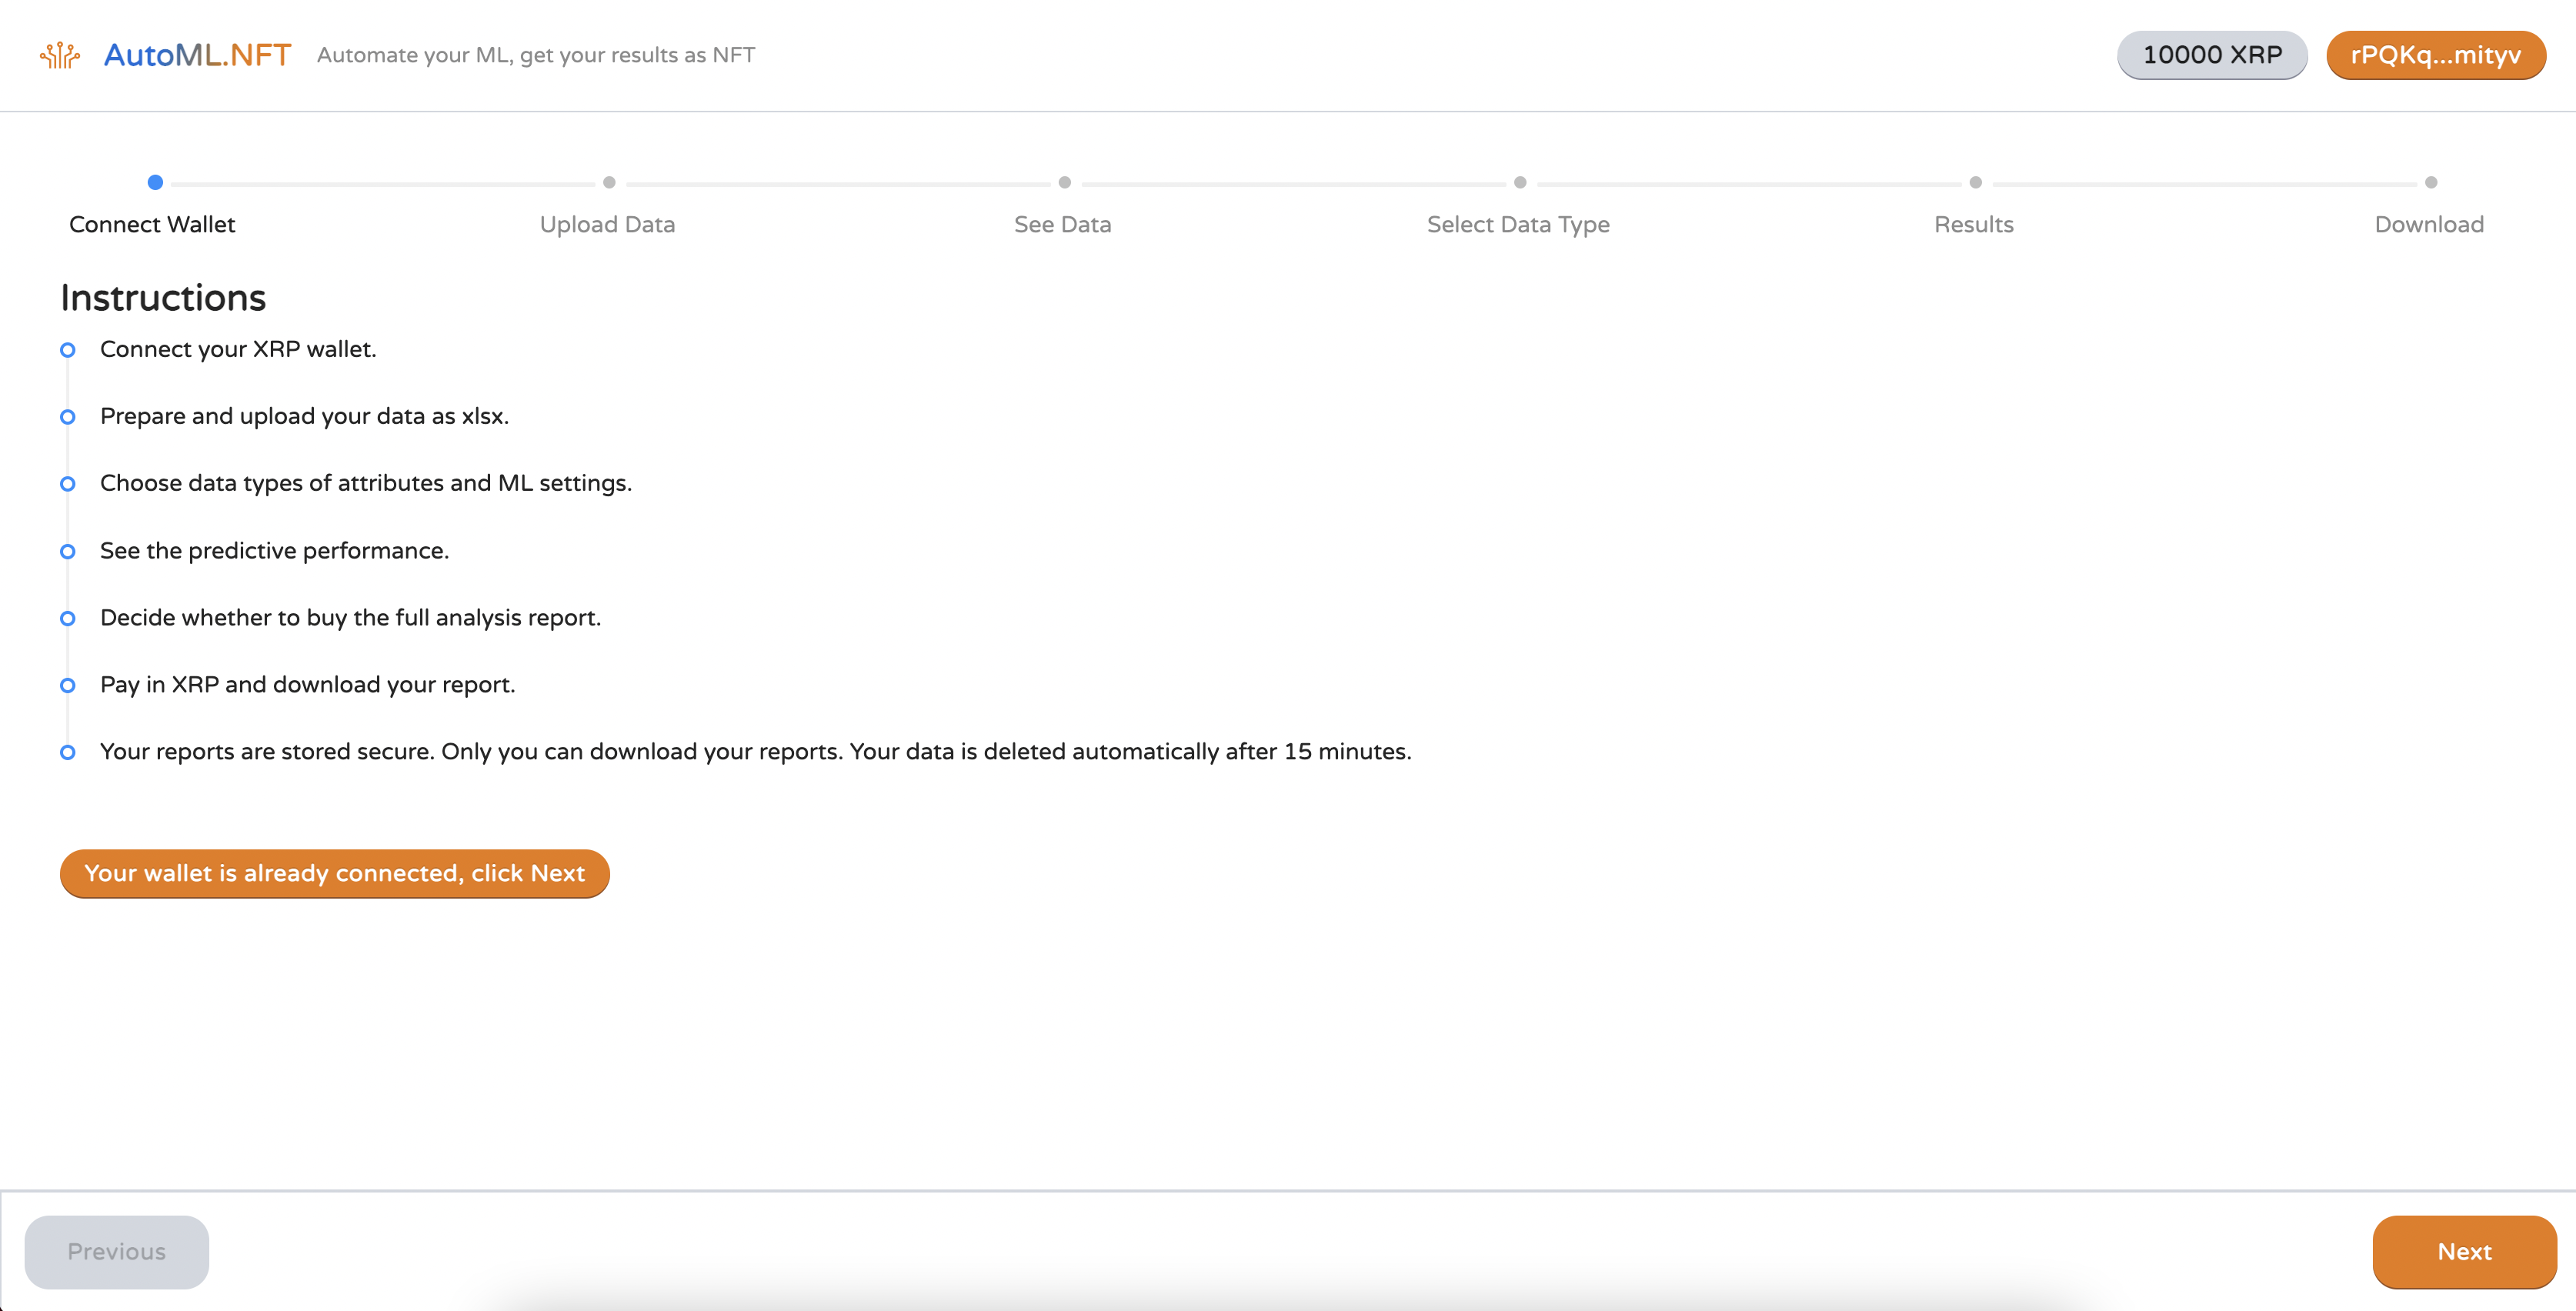Go to the See Data step
The height and width of the screenshot is (1311, 2576).
click(x=1062, y=224)
